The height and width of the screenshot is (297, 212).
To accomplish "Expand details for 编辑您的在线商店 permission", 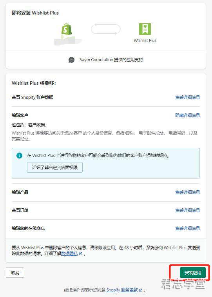I will point(187,228).
